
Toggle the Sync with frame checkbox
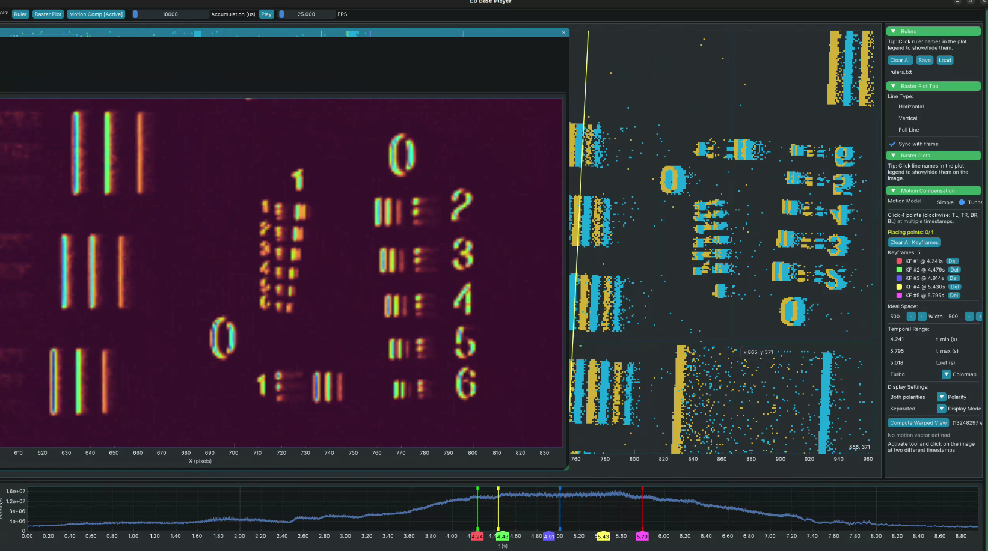(892, 144)
